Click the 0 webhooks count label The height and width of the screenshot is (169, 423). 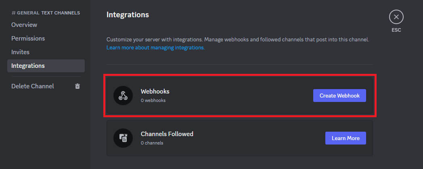[153, 100]
